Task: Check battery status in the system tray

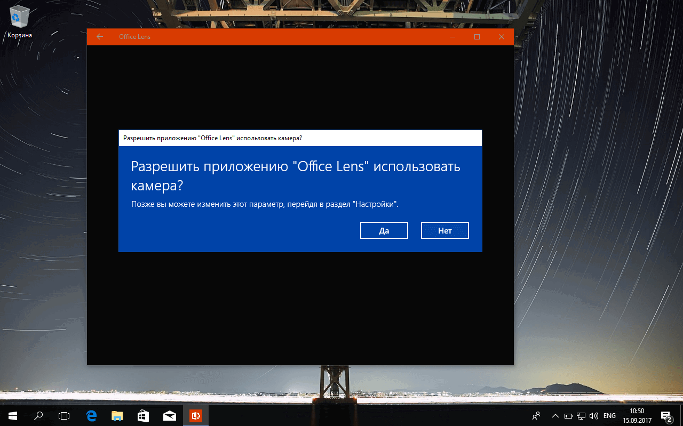Action: [567, 415]
